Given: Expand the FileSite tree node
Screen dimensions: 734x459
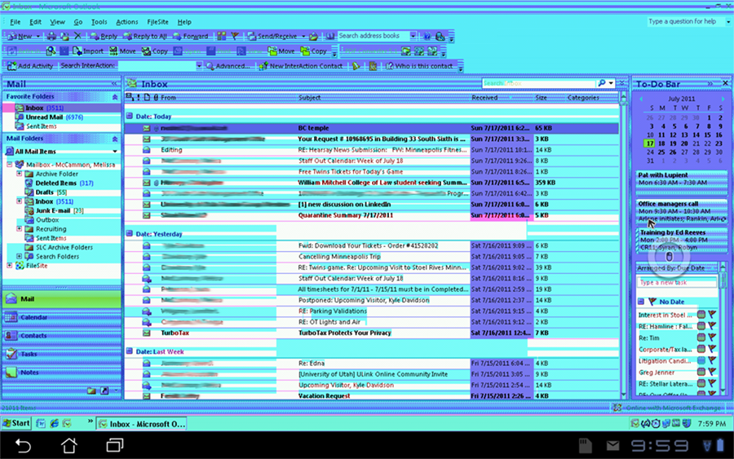Looking at the screenshot, I should pyautogui.click(x=10, y=265).
